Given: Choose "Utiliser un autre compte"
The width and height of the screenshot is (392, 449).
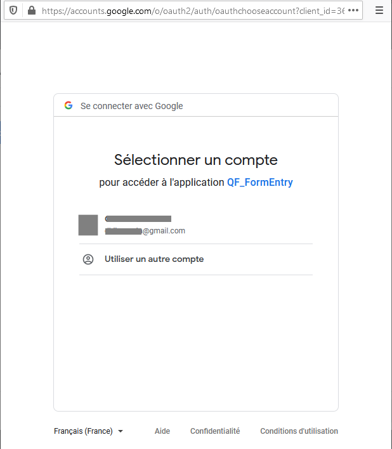Looking at the screenshot, I should coord(154,259).
